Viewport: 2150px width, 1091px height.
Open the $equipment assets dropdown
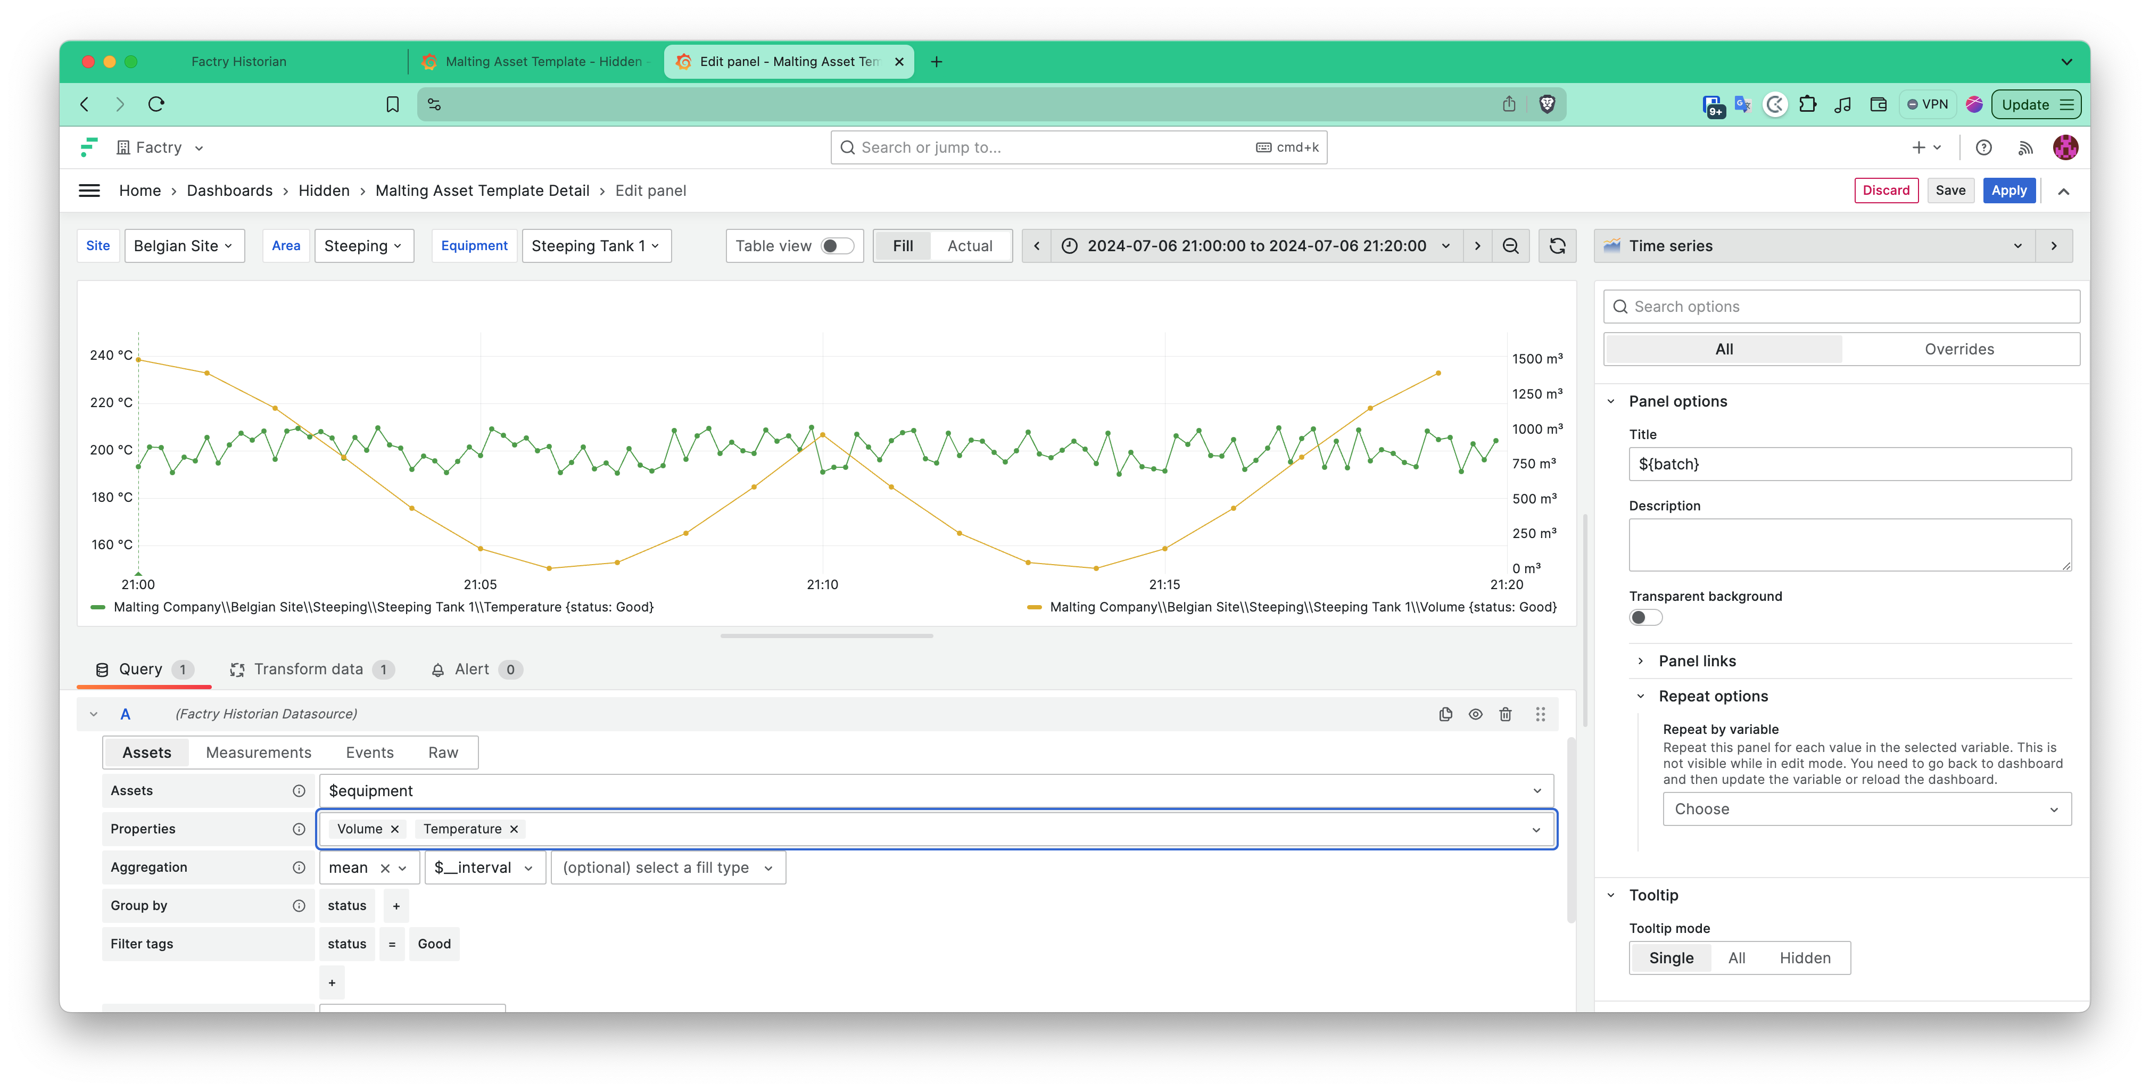(x=937, y=790)
